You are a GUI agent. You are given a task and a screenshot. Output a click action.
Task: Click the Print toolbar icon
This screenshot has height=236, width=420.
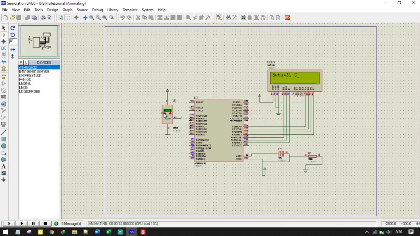click(x=43, y=18)
